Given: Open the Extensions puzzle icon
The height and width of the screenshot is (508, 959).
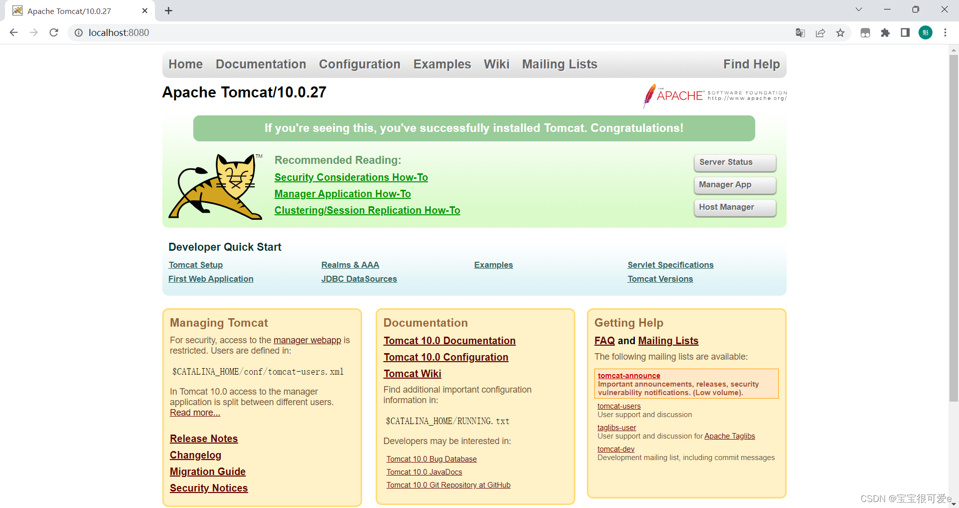Looking at the screenshot, I should click(x=886, y=32).
